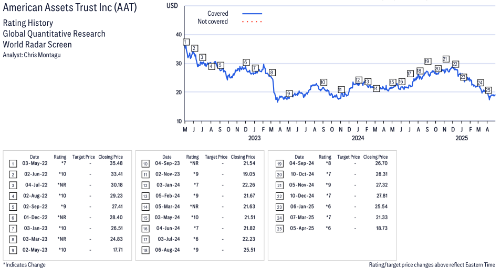Click the closing price 22.23

pyautogui.click(x=249, y=239)
